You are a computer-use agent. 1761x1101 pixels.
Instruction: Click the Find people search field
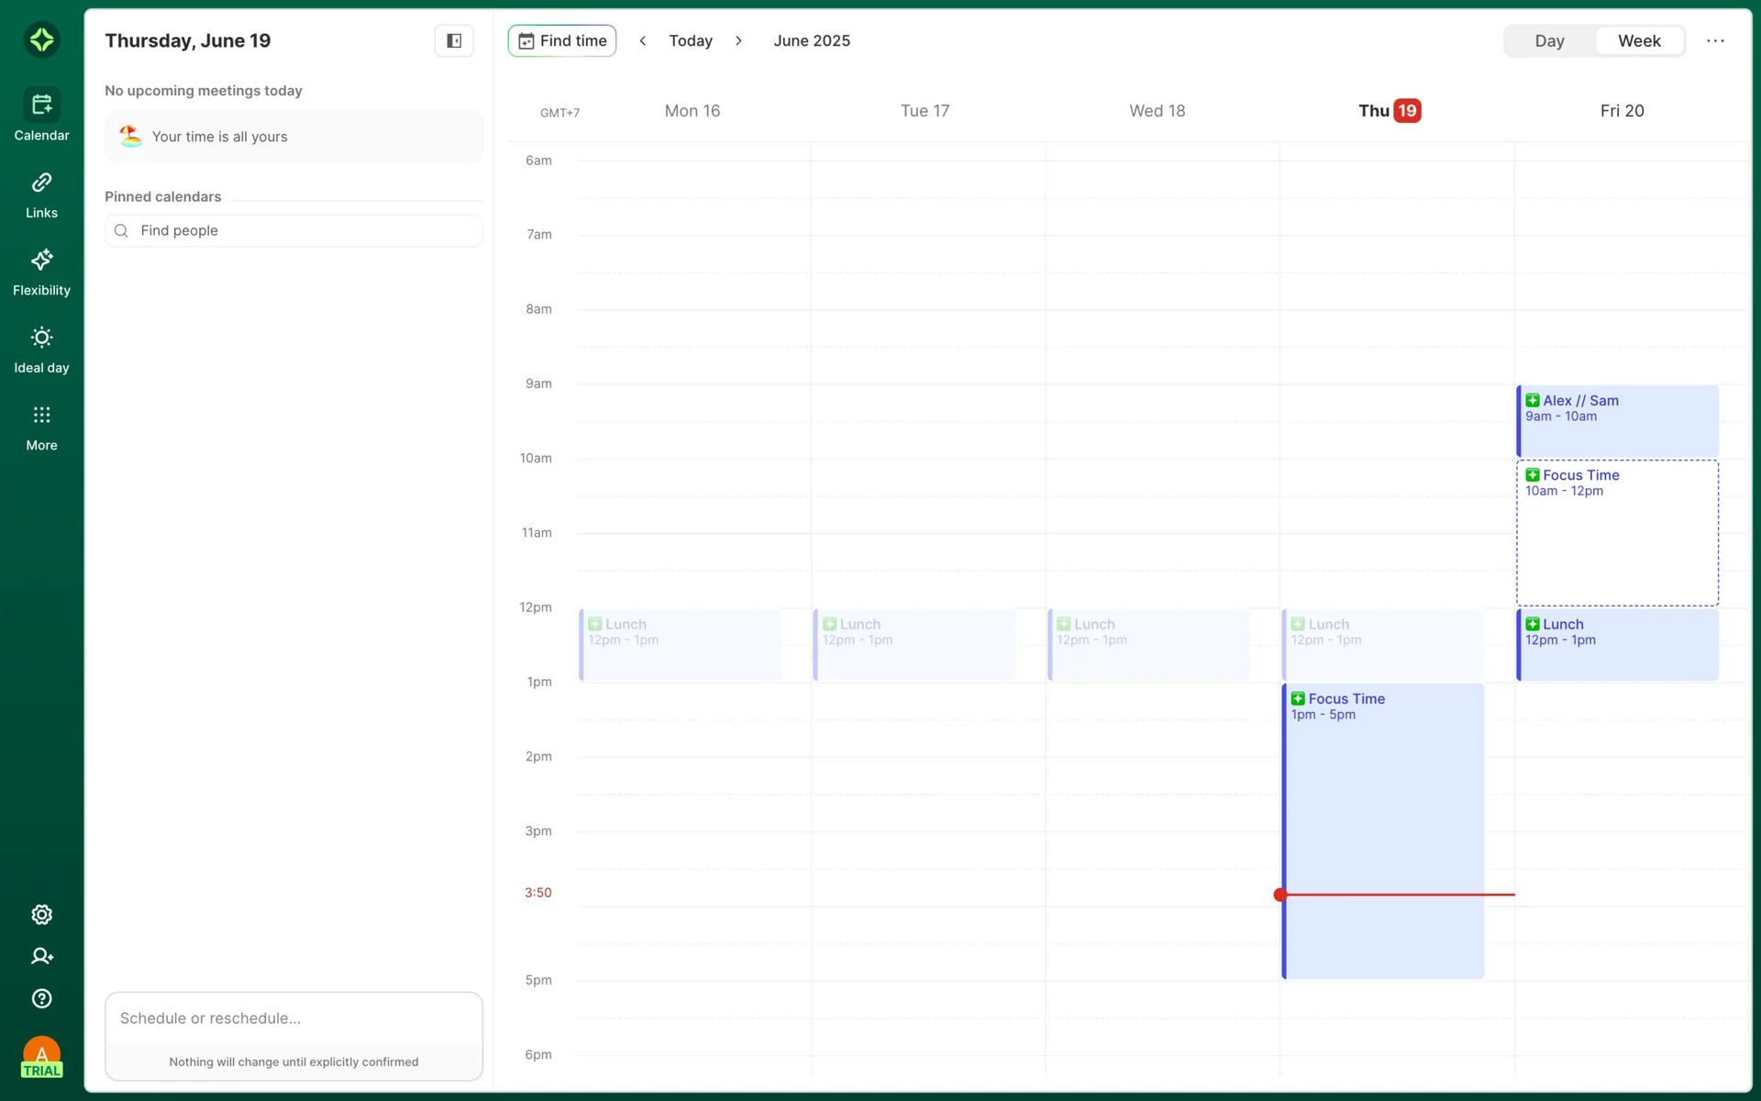click(293, 230)
